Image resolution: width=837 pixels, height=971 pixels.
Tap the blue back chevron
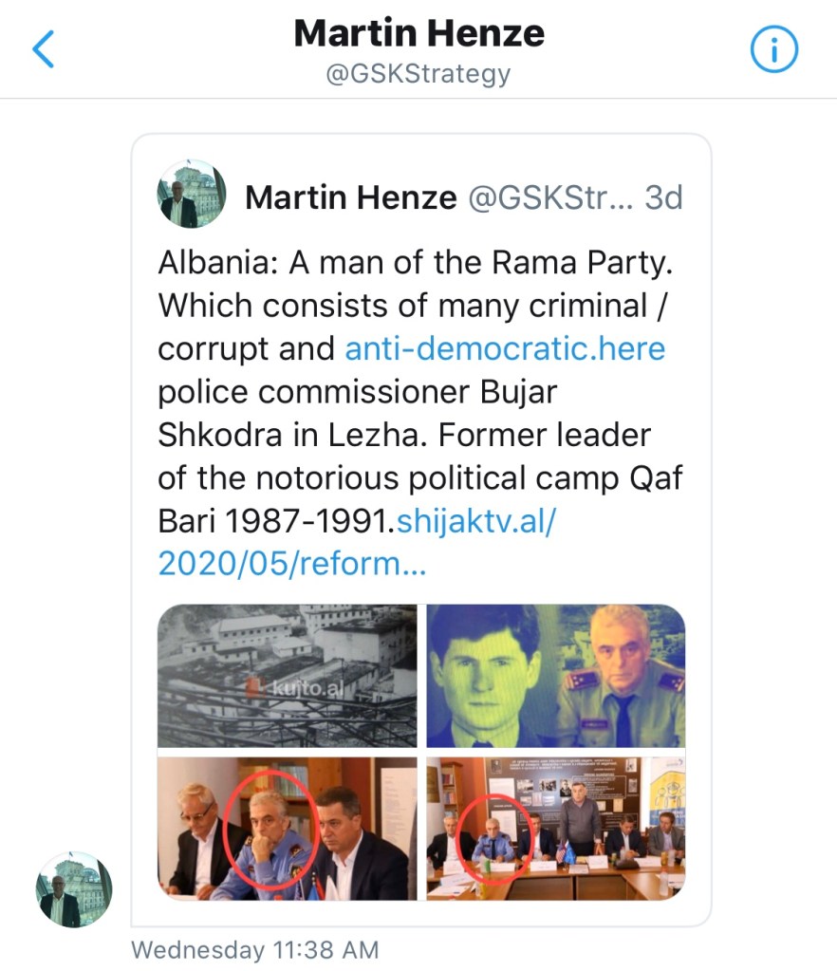[x=44, y=50]
